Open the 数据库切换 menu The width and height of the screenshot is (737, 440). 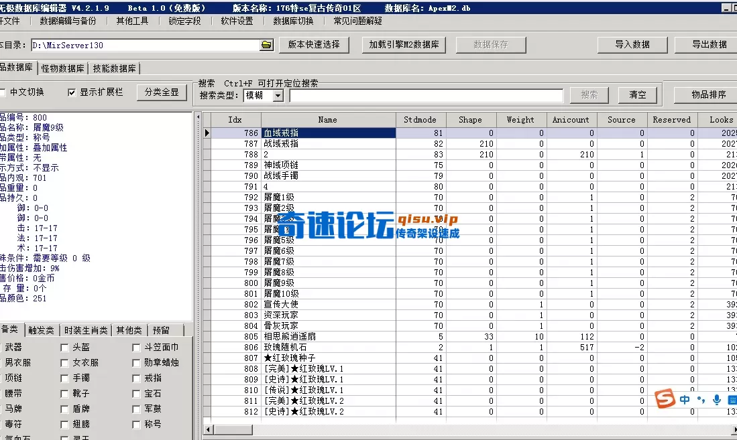point(293,21)
